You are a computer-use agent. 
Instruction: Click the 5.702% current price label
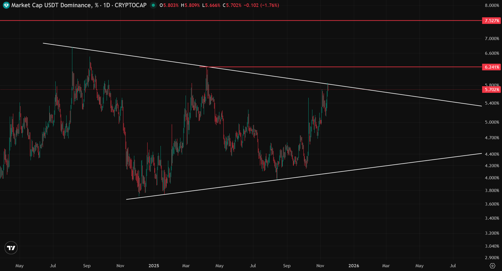[491, 89]
